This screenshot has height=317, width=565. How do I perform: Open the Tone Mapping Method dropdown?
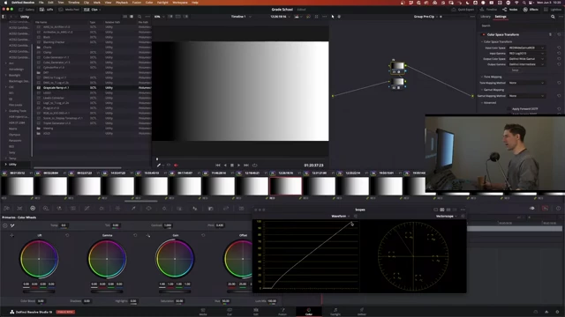coord(526,83)
